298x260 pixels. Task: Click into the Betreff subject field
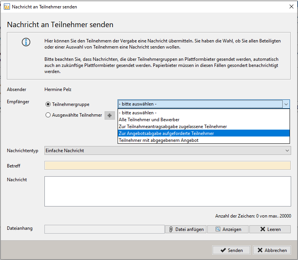click(168, 166)
